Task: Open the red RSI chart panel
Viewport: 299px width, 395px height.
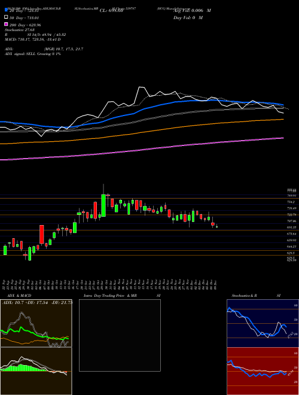Action: (263, 371)
